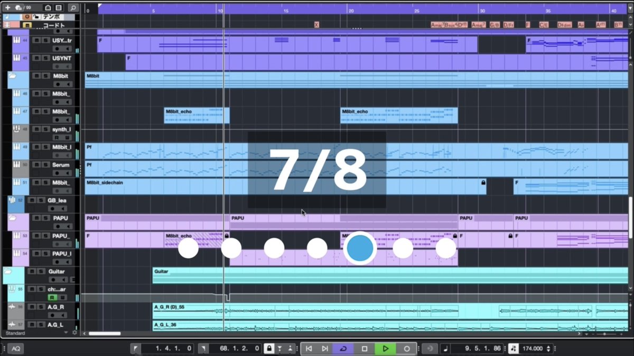Select the A_G_R (D)_55 audio clip
The width and height of the screenshot is (634, 356).
tap(305, 311)
